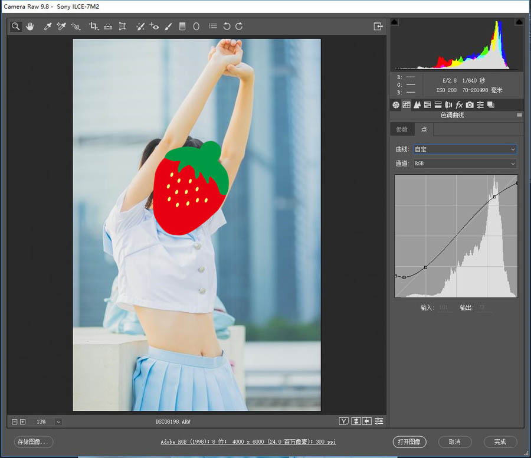Open the Effects (fx) panel

(x=459, y=104)
